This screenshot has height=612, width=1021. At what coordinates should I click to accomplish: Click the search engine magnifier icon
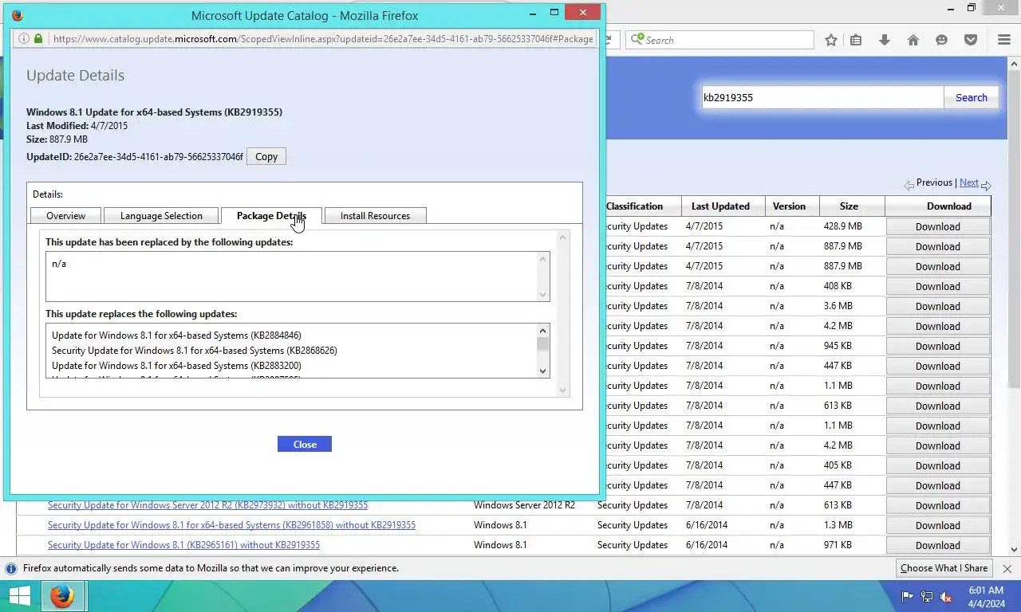[637, 39]
